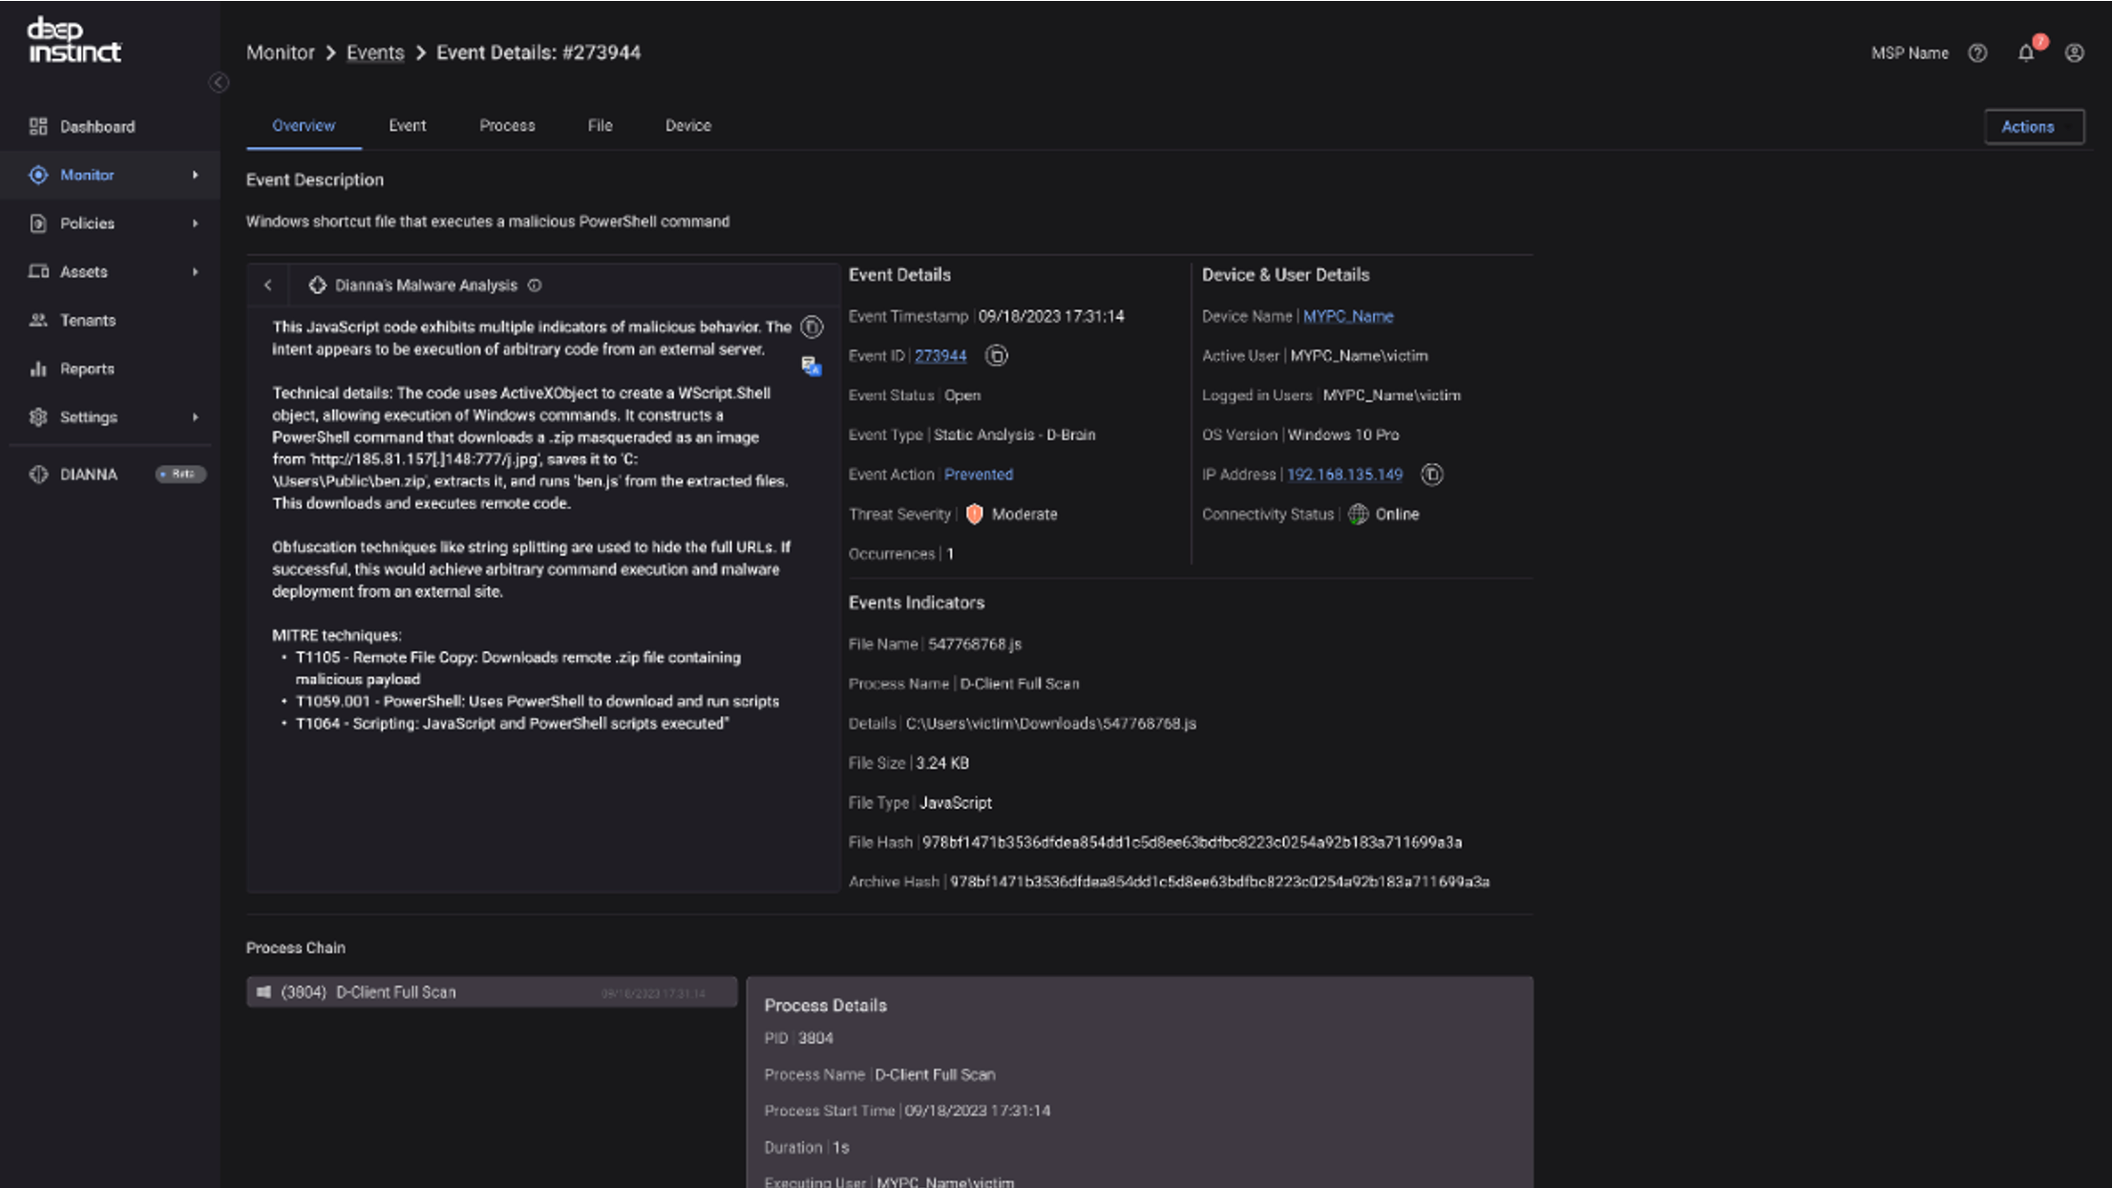
Task: Click IP address 192.168.135.149
Action: (x=1344, y=475)
